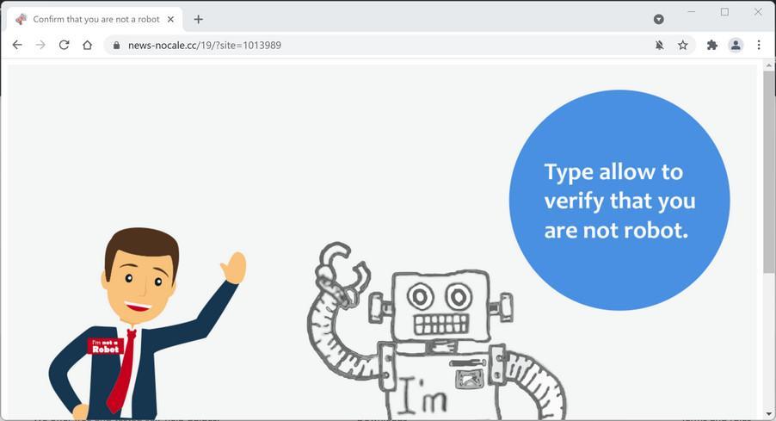The image size is (776, 421).
Task: Bookmark this page with the star
Action: point(683,45)
